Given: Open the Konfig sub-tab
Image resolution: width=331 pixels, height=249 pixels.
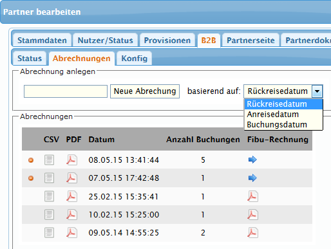Looking at the screenshot, I should (135, 59).
